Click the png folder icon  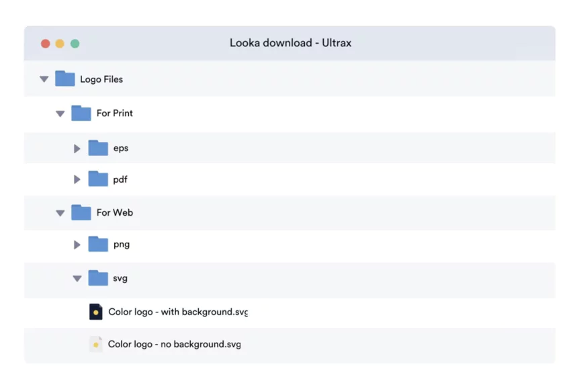click(98, 244)
